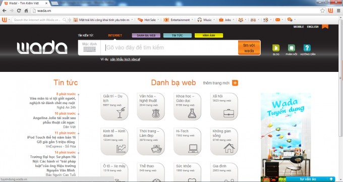Open the Wada extension icon beside the star
Screen dimensions: 343x182
coord(330,11)
